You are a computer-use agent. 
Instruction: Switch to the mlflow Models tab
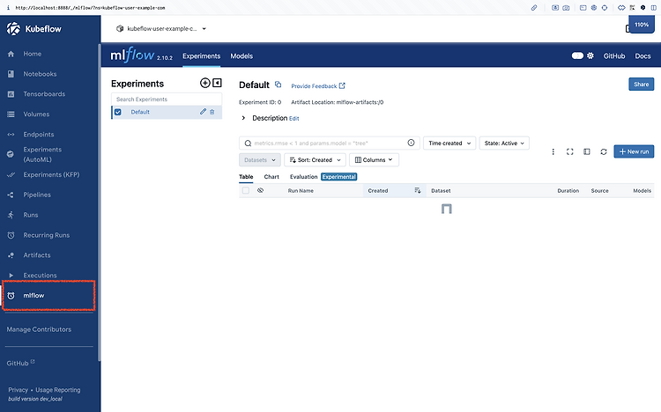tap(241, 56)
